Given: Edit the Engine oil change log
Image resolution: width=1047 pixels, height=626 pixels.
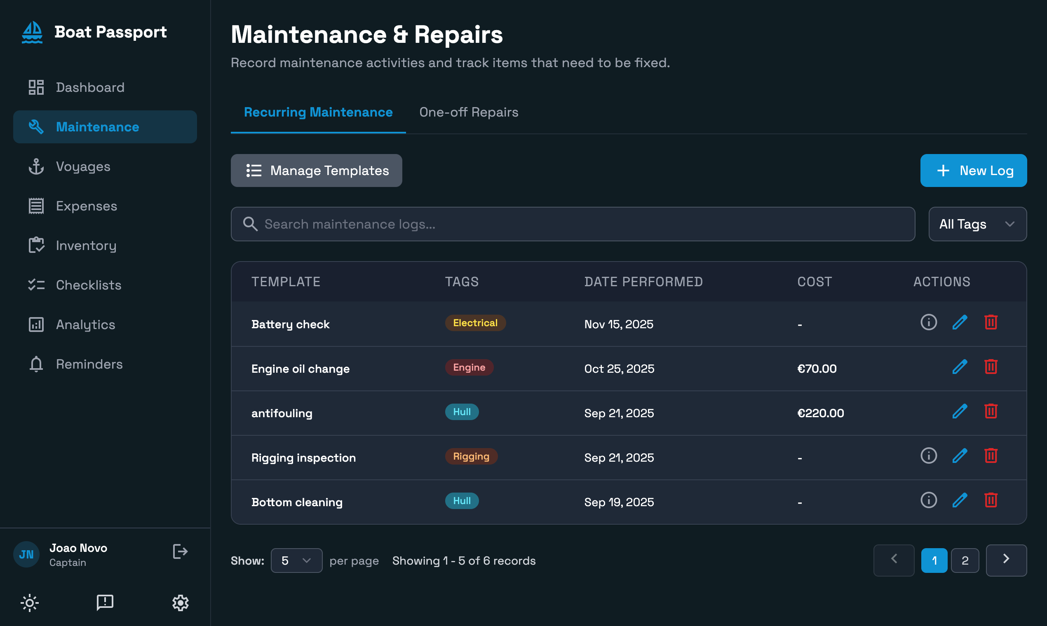Looking at the screenshot, I should pyautogui.click(x=959, y=367).
